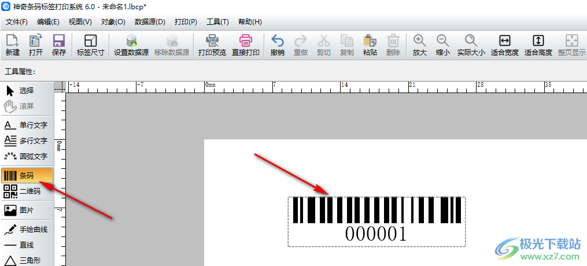Create a new label with 新建
Screen dimensions: 587x266
pos(13,45)
